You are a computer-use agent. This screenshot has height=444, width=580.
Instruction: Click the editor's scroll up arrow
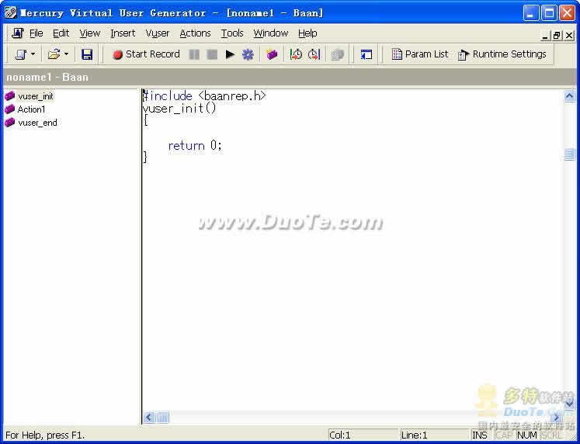[570, 96]
